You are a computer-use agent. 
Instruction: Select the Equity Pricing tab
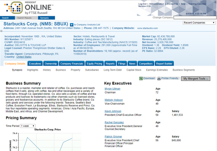point(95,64)
